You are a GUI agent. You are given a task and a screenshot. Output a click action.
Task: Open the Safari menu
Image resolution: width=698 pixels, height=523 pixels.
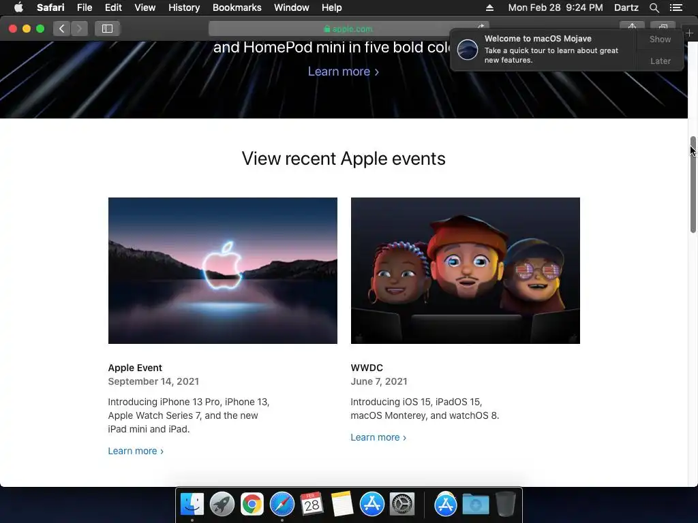50,7
